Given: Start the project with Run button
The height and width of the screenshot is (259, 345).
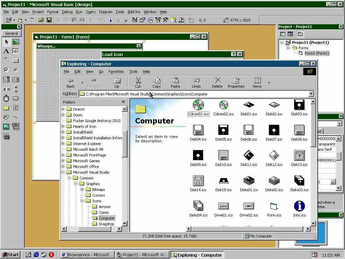Looking at the screenshot, I should [111, 21].
